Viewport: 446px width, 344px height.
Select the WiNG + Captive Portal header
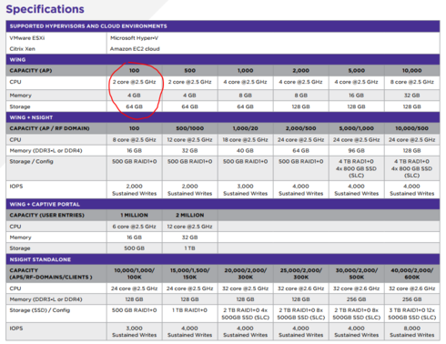pyautogui.click(x=223, y=204)
